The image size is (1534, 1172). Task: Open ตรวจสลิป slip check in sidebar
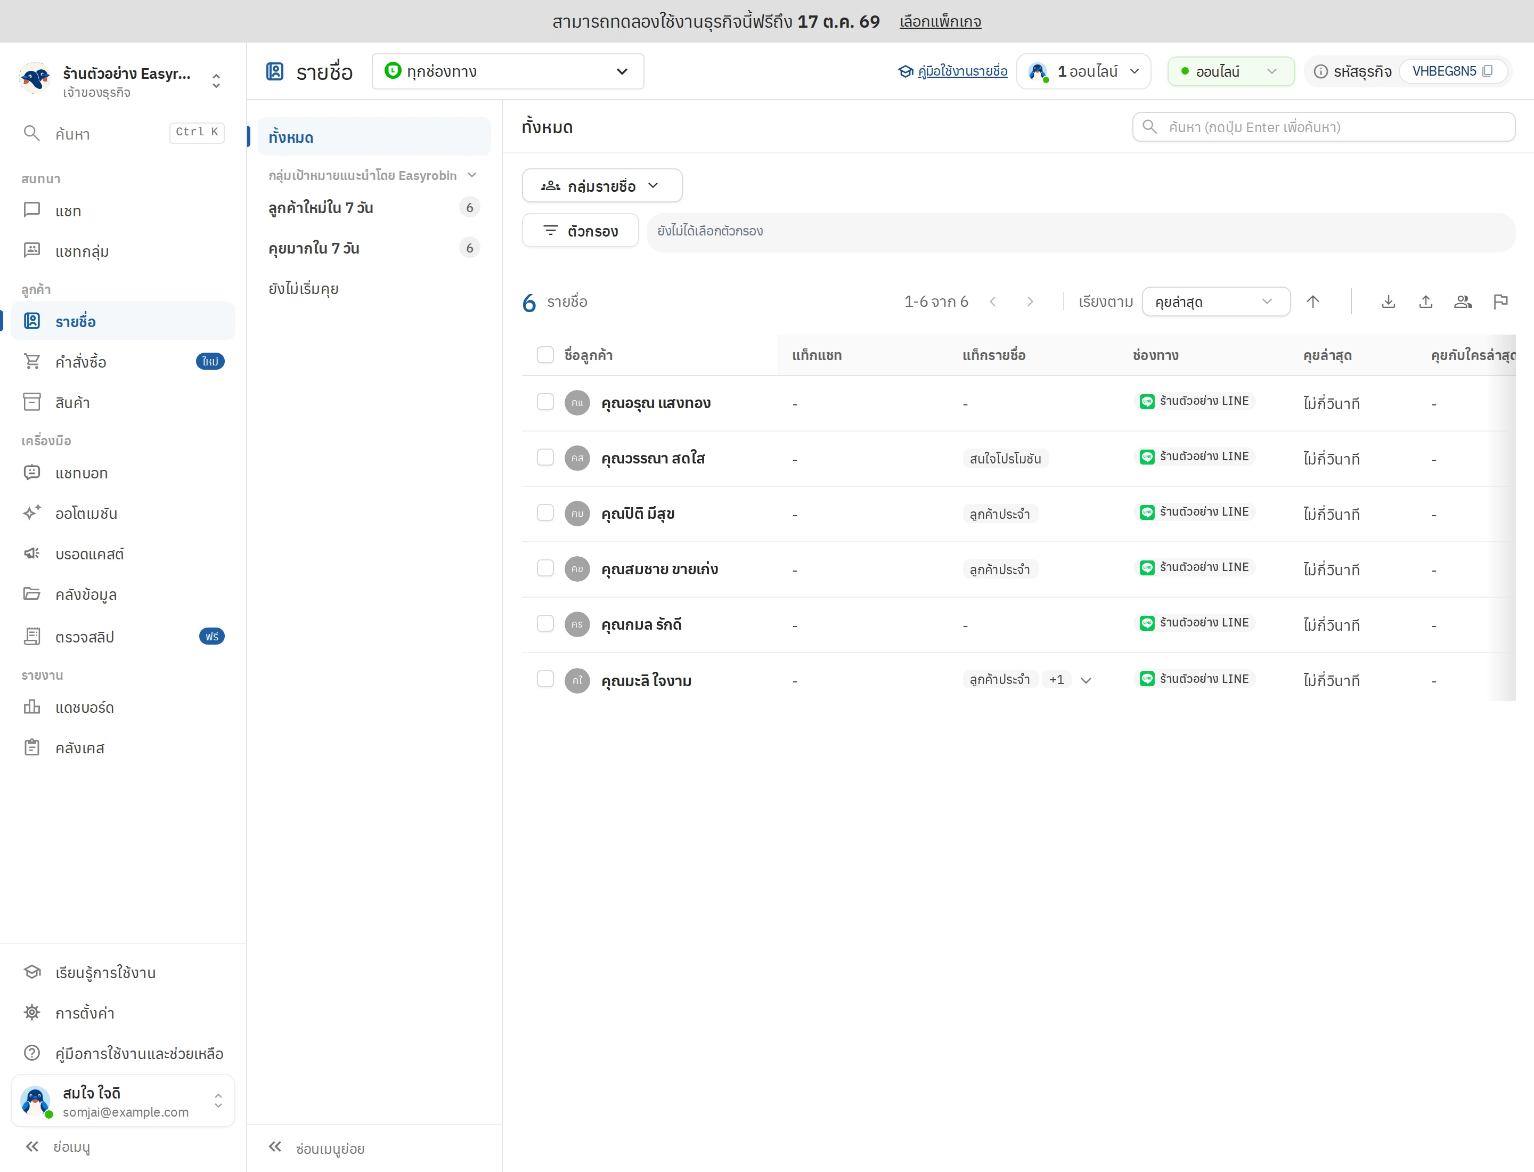point(123,636)
